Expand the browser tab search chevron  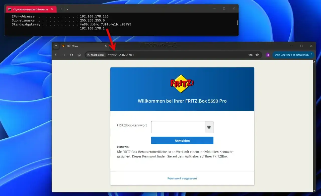pyautogui.click(x=56, y=46)
